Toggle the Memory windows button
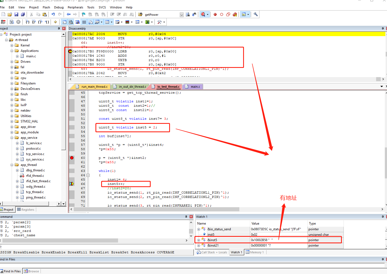 (107, 22)
